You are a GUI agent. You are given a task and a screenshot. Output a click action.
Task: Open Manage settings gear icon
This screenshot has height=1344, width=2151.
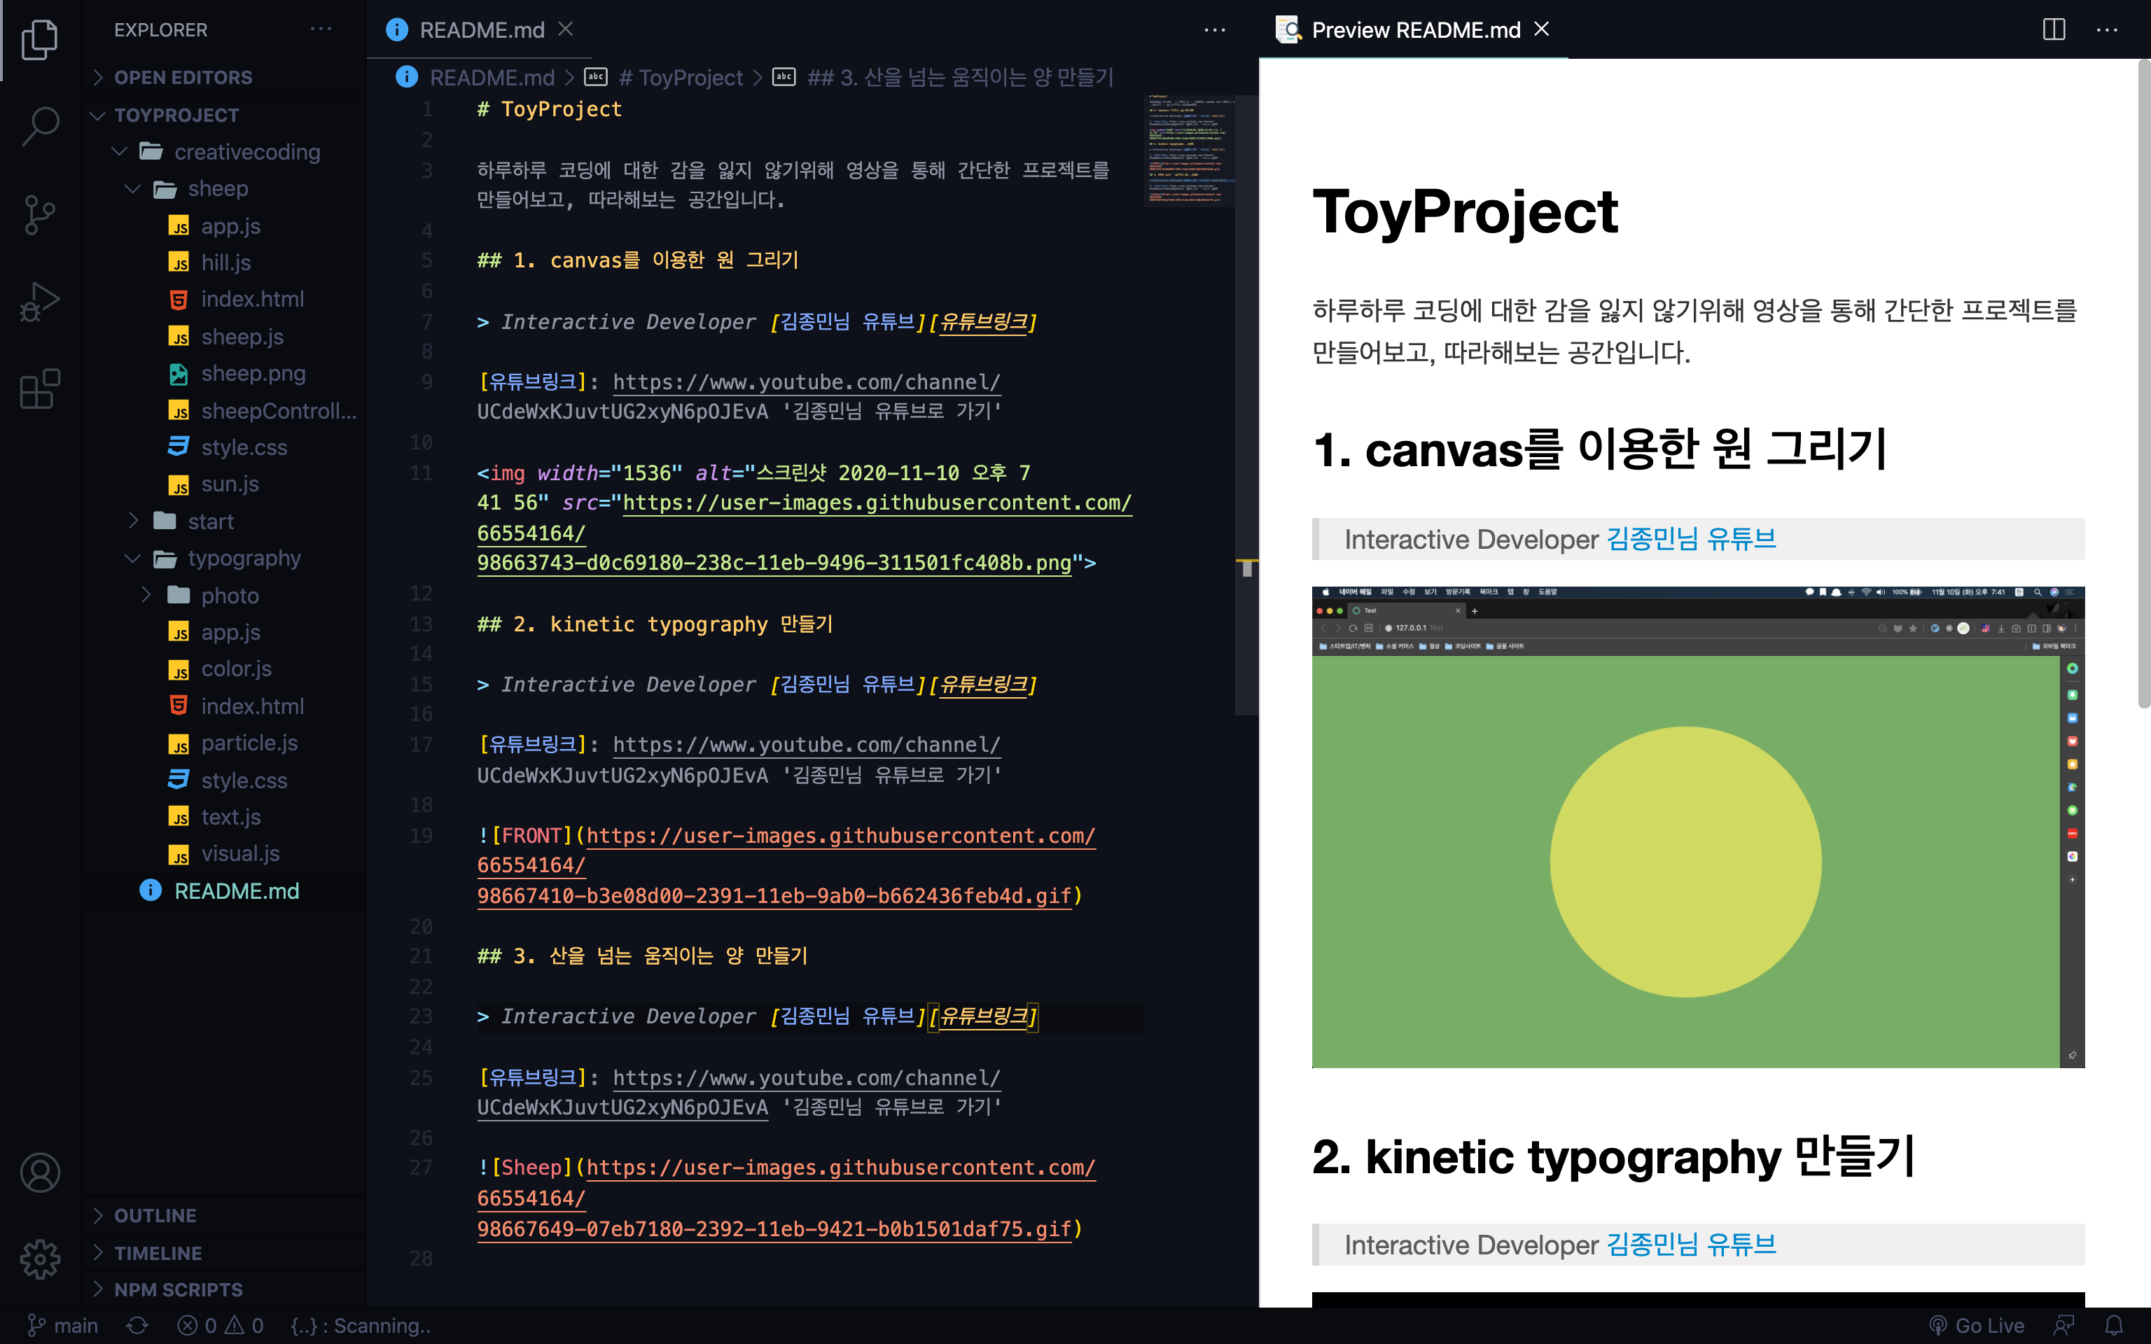[x=40, y=1259]
